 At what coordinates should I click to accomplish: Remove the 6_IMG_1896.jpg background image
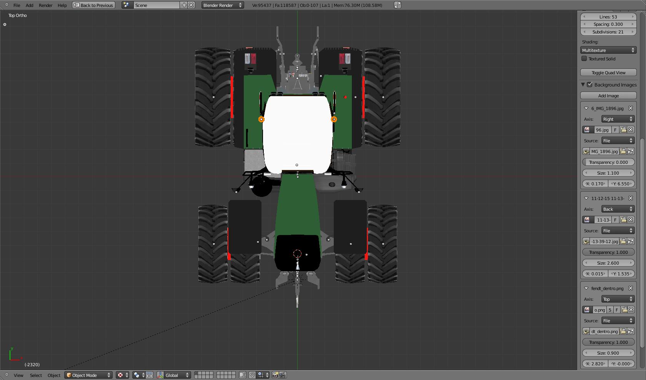point(631,108)
